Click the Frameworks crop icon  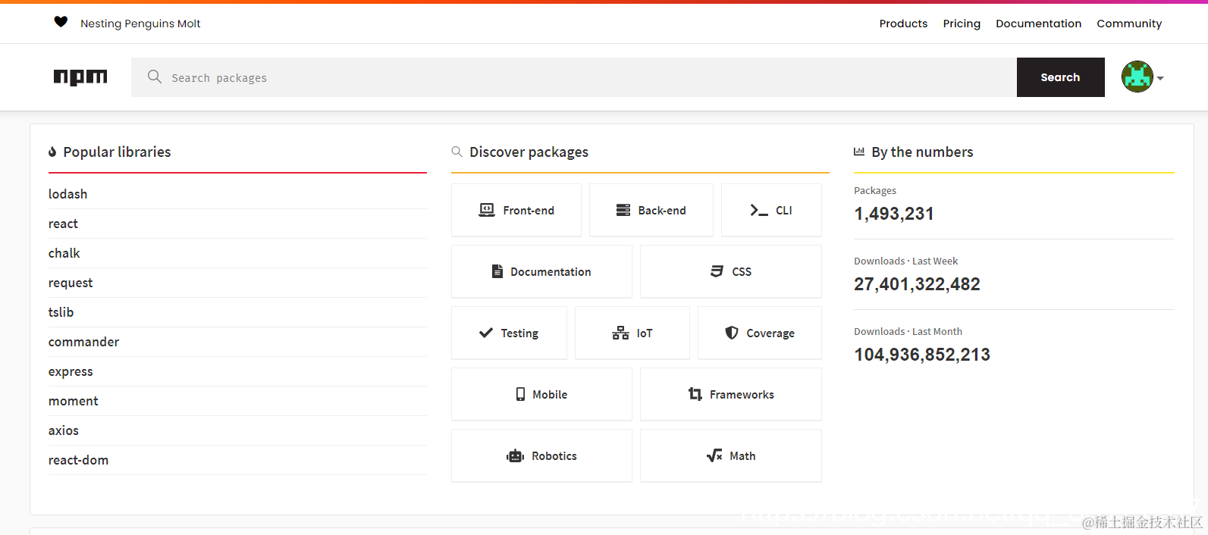point(695,394)
